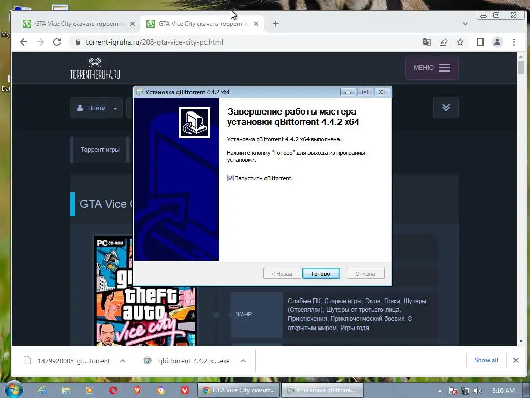The image size is (530, 398).
Task: Click the Windows Start orb
Action: pos(13,390)
